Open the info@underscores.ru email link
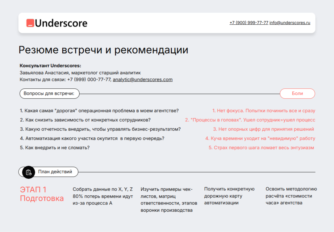This screenshot has width=334, height=232. [290, 23]
